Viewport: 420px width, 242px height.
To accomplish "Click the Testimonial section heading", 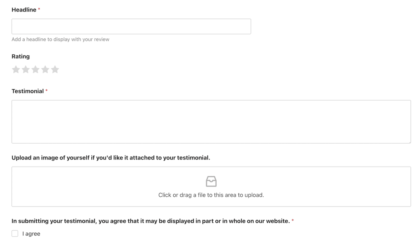I will point(27,91).
